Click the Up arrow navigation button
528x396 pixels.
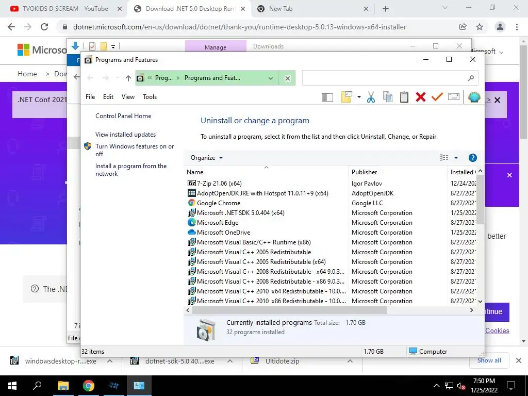tap(128, 78)
